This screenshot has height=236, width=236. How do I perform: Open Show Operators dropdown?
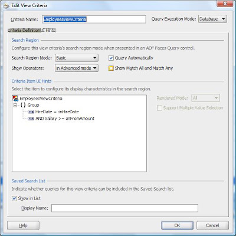[77, 68]
